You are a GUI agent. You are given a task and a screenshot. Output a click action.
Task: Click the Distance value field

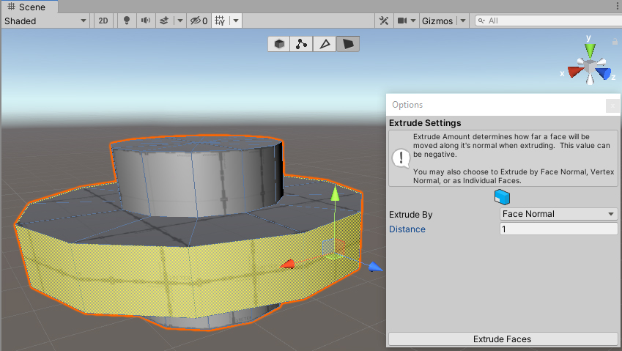tap(558, 229)
